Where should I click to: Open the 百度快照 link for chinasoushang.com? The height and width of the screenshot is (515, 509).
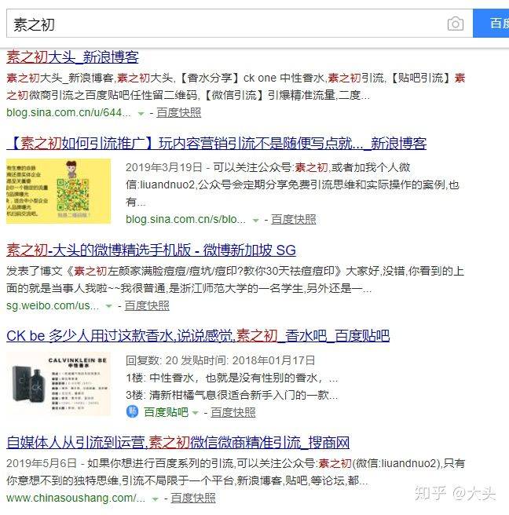coord(193,499)
